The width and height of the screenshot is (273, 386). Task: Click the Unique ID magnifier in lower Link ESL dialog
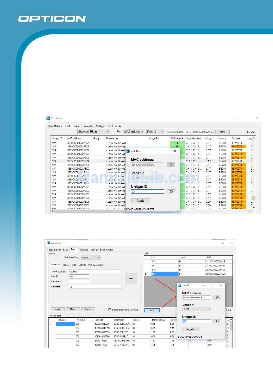[x=217, y=321]
